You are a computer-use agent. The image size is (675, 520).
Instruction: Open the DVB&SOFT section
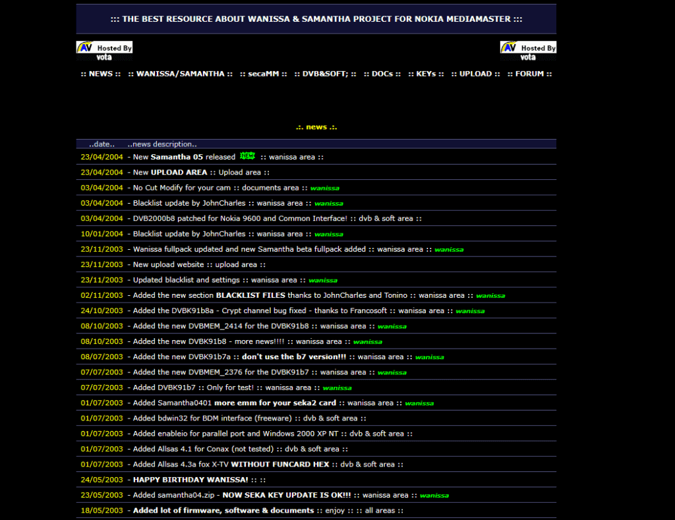325,74
